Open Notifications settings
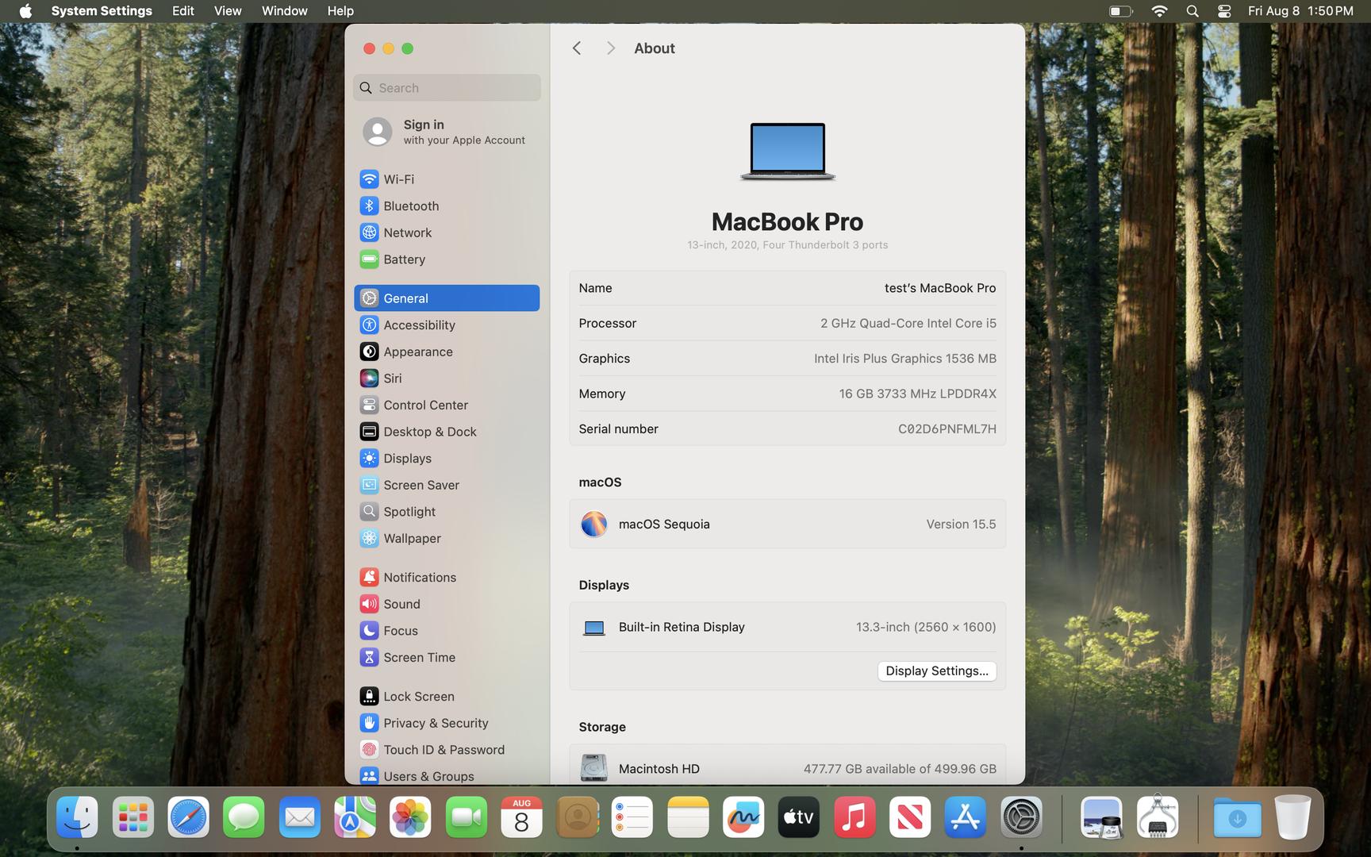 [x=447, y=578]
